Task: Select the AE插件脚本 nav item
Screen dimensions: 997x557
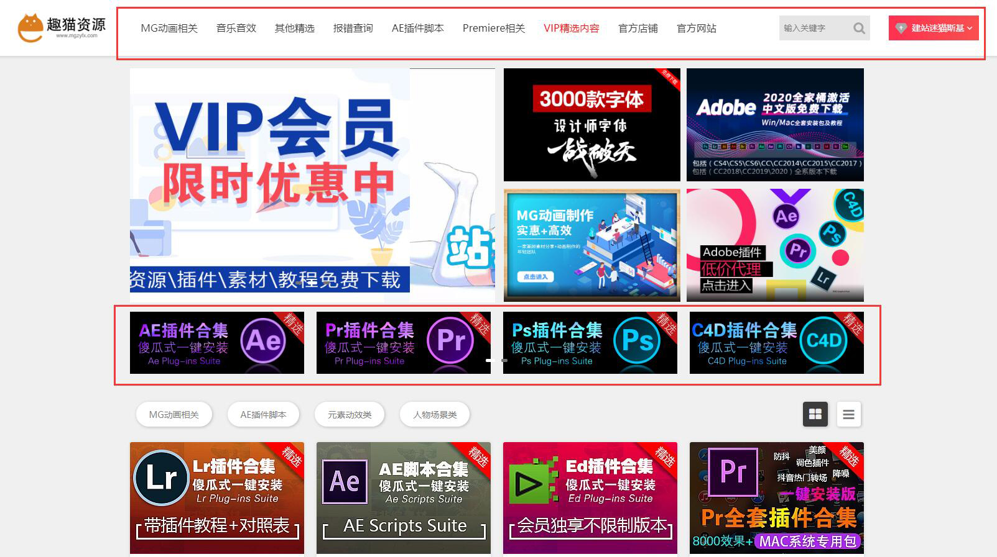Action: point(417,29)
